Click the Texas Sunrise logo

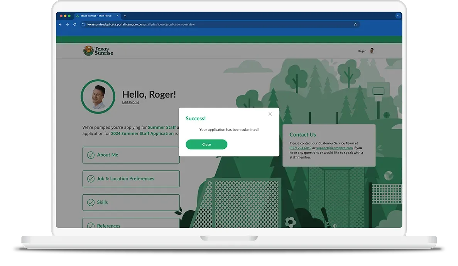click(98, 51)
